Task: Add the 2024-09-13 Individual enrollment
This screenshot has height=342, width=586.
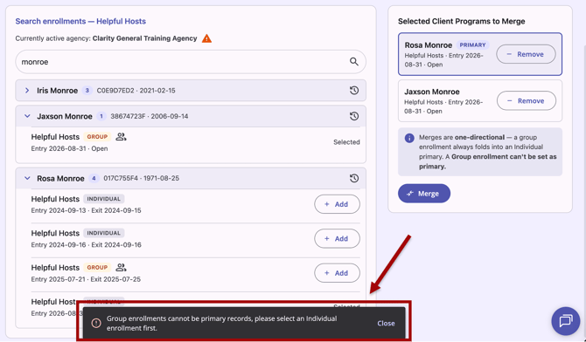Action: pyautogui.click(x=337, y=204)
